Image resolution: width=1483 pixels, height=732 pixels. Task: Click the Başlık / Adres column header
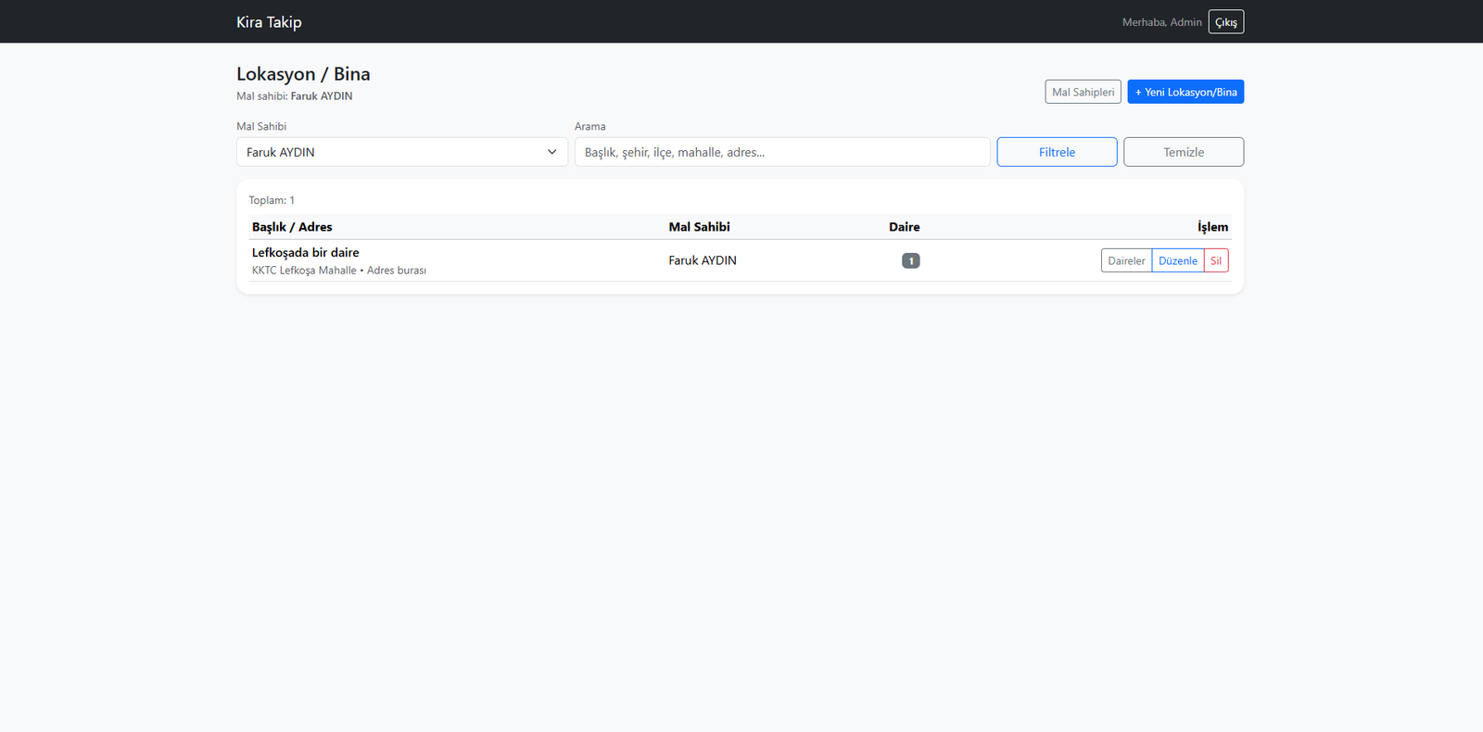tap(292, 227)
